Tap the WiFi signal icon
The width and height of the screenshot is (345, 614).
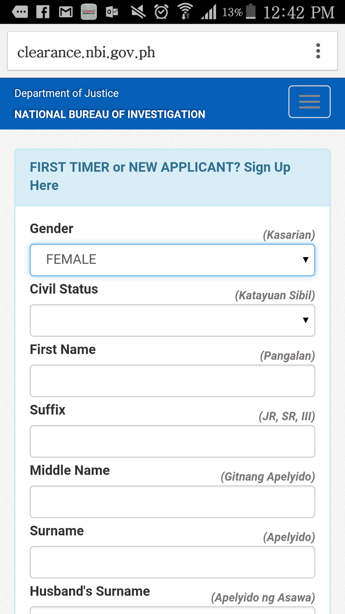point(186,12)
